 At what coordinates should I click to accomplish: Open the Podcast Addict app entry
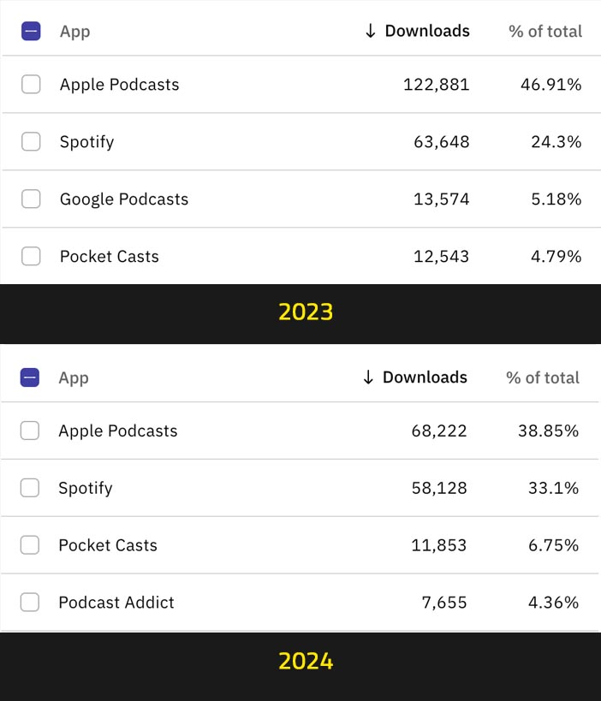tap(116, 603)
